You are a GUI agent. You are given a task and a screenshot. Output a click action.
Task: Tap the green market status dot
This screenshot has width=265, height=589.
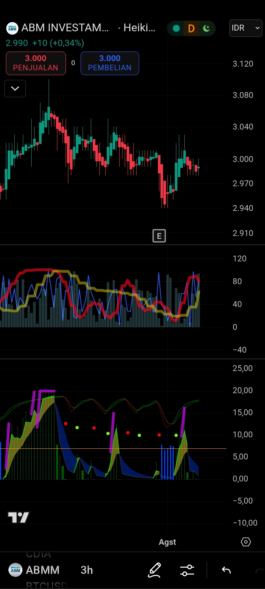(x=176, y=28)
